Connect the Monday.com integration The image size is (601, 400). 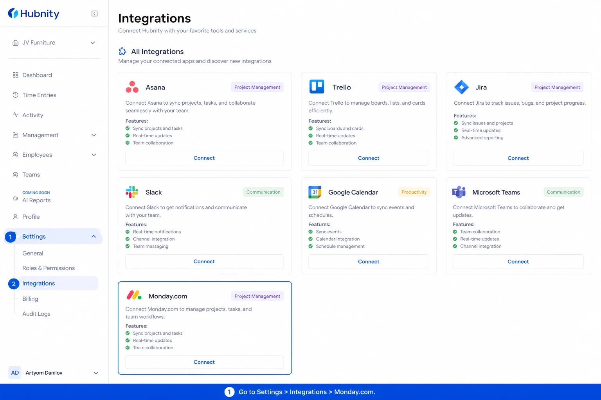[x=204, y=362]
